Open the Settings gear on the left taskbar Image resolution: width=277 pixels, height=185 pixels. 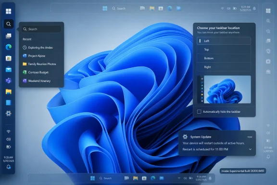(x=8, y=113)
